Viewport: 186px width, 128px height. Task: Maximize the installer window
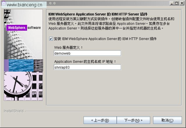(x=176, y=3)
